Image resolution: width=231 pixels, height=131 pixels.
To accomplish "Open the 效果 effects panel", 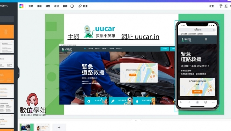I will point(30,6).
